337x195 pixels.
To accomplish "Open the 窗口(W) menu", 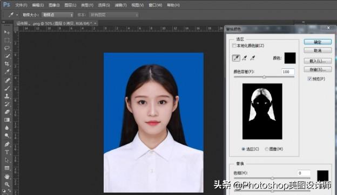I will click(x=155, y=5).
